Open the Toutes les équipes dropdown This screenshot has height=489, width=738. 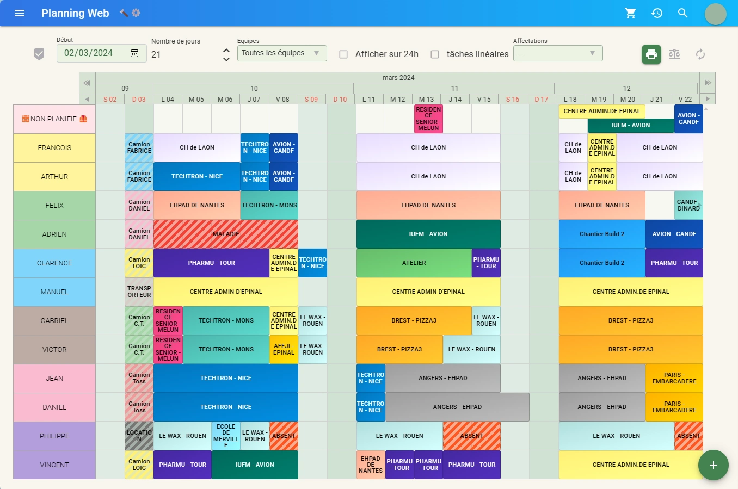point(282,53)
